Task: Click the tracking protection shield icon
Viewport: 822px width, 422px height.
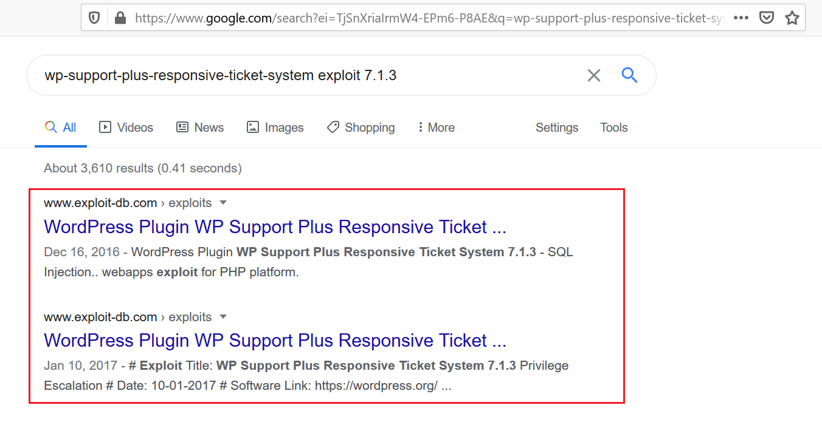Action: (94, 18)
